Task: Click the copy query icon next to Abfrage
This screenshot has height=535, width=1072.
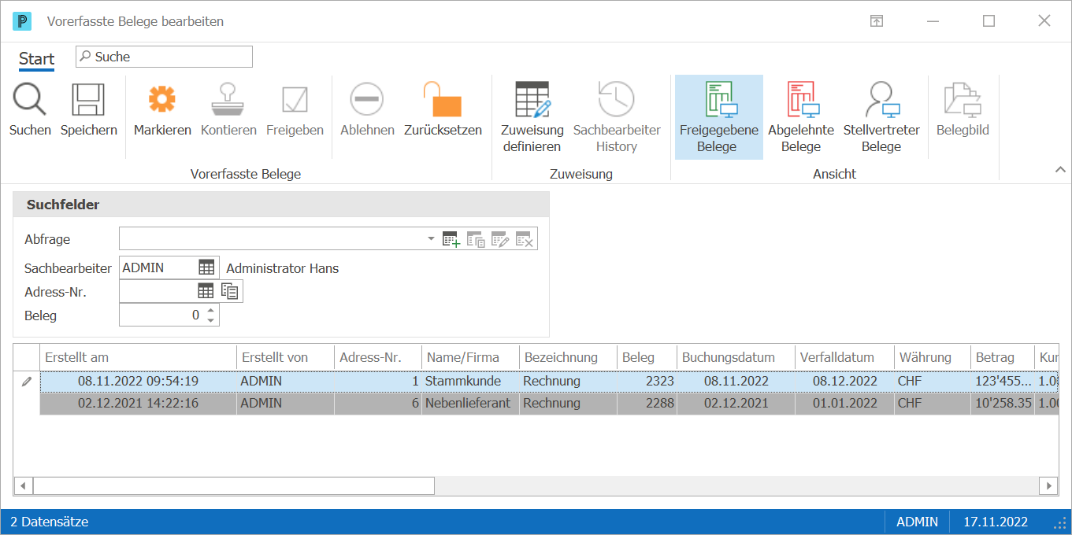Action: (476, 239)
